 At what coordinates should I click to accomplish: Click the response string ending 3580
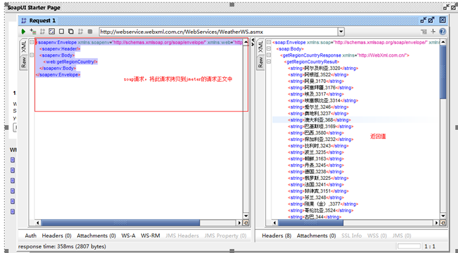pyautogui.click(x=317, y=133)
